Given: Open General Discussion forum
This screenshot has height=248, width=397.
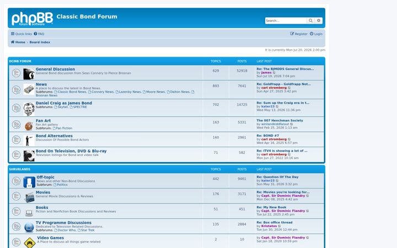Looking at the screenshot, I should [55, 69].
